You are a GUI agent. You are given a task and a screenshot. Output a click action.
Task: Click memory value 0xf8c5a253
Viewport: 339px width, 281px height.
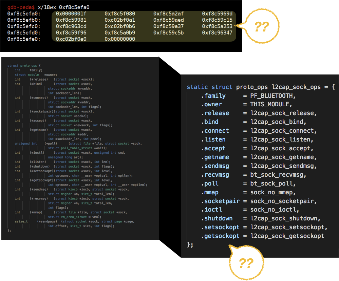[217, 26]
